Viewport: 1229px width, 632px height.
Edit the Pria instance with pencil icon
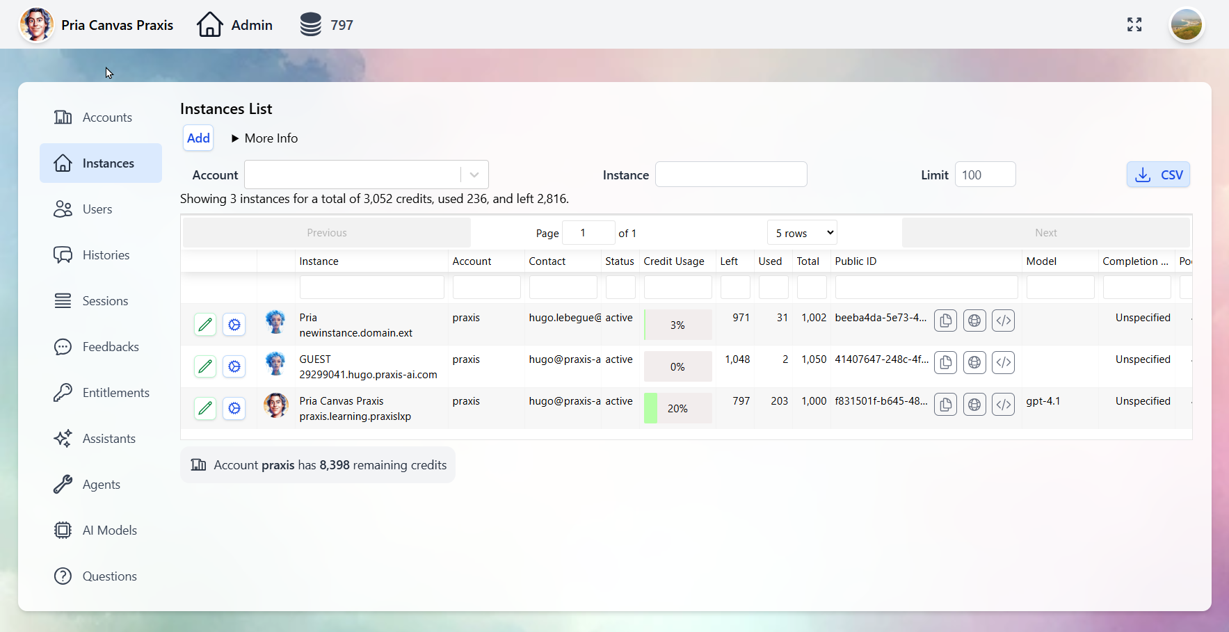click(205, 325)
